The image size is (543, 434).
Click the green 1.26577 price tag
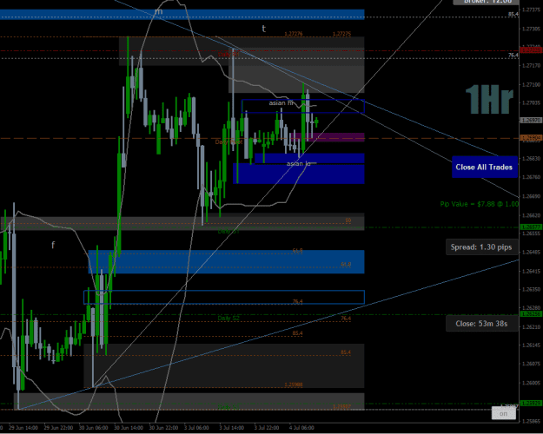[531, 227]
